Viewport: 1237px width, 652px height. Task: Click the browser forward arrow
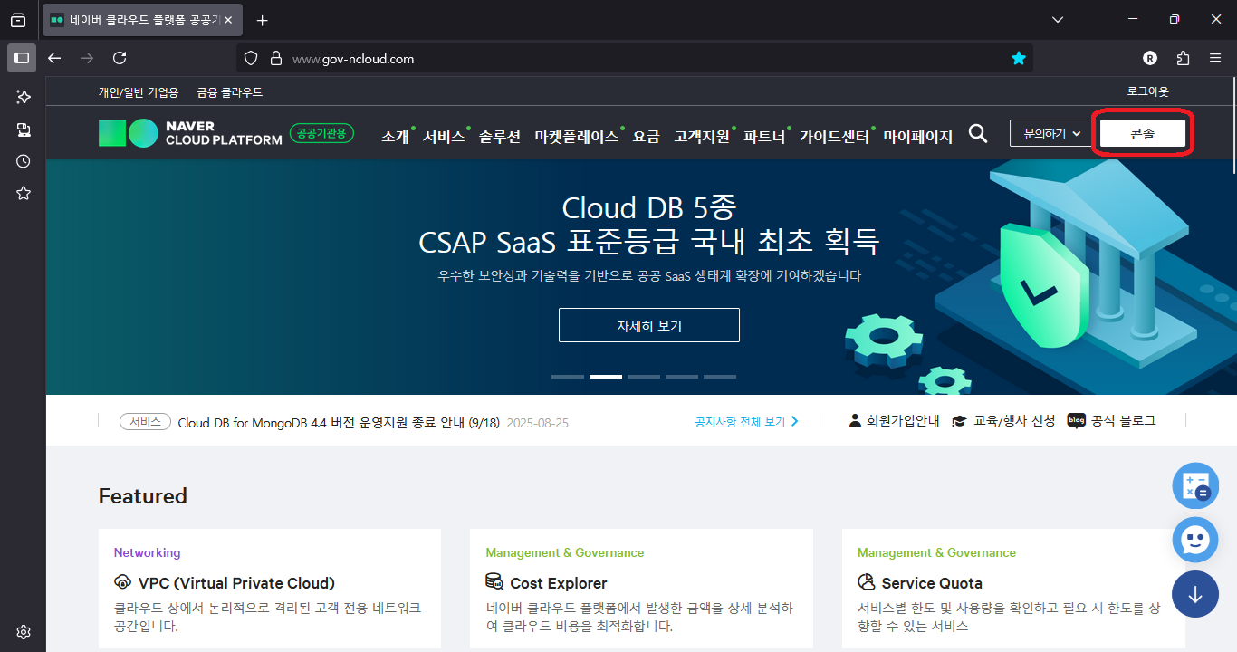point(87,59)
